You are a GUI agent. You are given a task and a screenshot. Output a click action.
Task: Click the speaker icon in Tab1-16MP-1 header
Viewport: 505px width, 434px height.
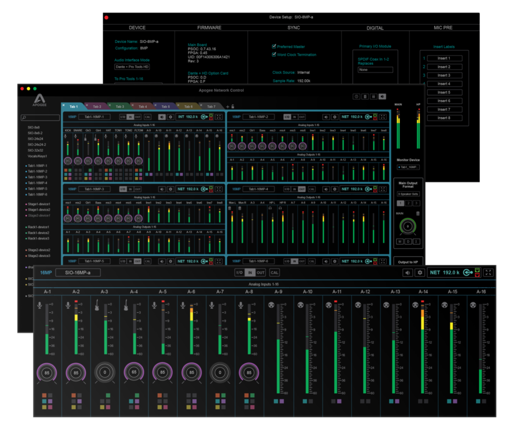[162, 117]
